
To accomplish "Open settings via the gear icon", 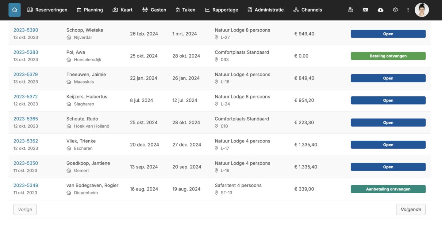I will pos(395,10).
